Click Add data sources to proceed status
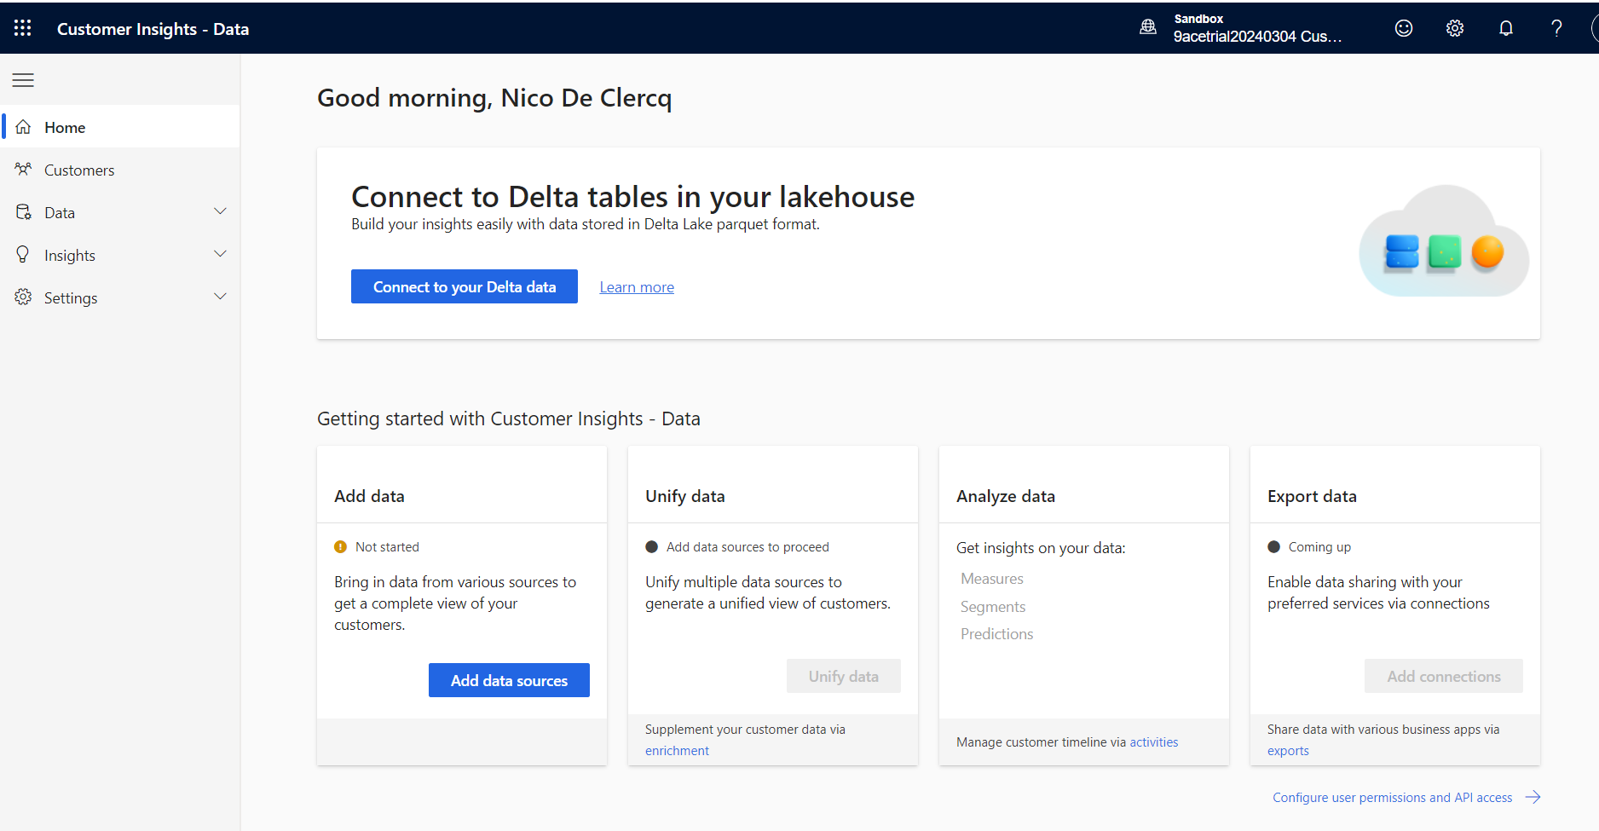Viewport: 1599px width, 831px height. 748,547
